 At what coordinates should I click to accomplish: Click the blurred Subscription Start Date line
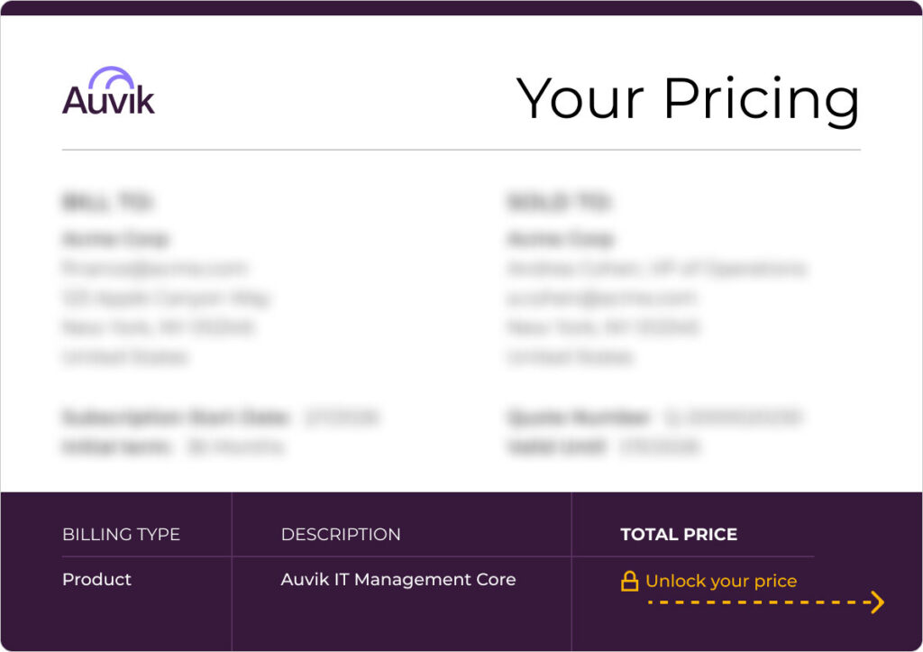221,418
